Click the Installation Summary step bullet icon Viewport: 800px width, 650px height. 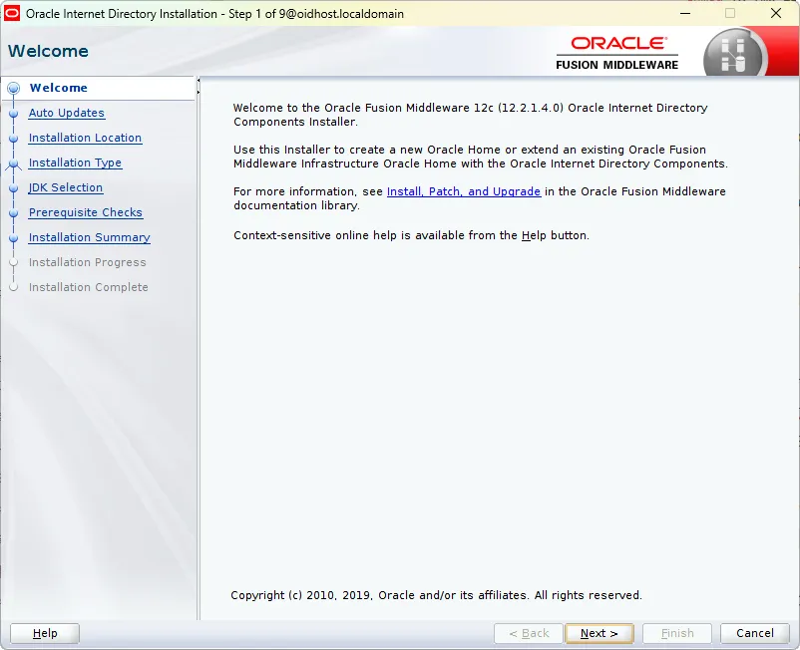click(14, 238)
